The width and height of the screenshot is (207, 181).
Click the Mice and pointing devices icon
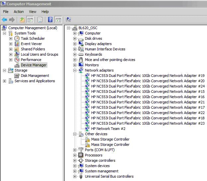pos(81,60)
